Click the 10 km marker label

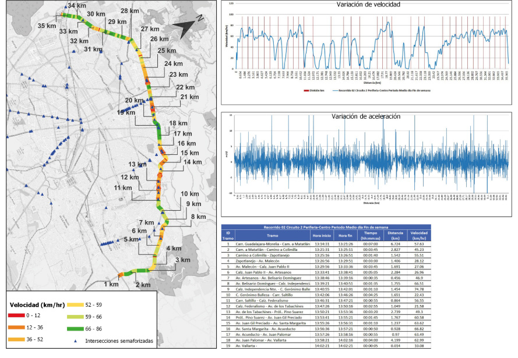(x=189, y=194)
